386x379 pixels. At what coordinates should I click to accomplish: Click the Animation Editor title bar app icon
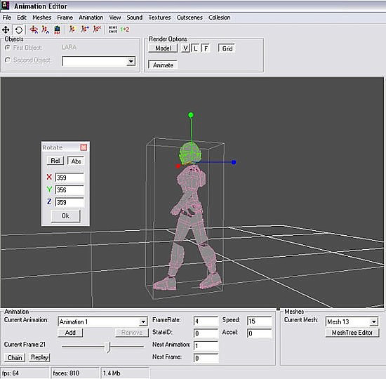[5, 6]
